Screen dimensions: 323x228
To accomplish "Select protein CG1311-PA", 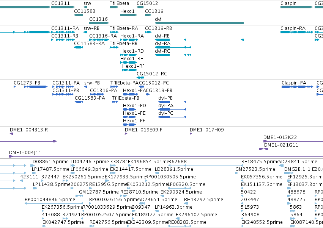I will point(66,83).
